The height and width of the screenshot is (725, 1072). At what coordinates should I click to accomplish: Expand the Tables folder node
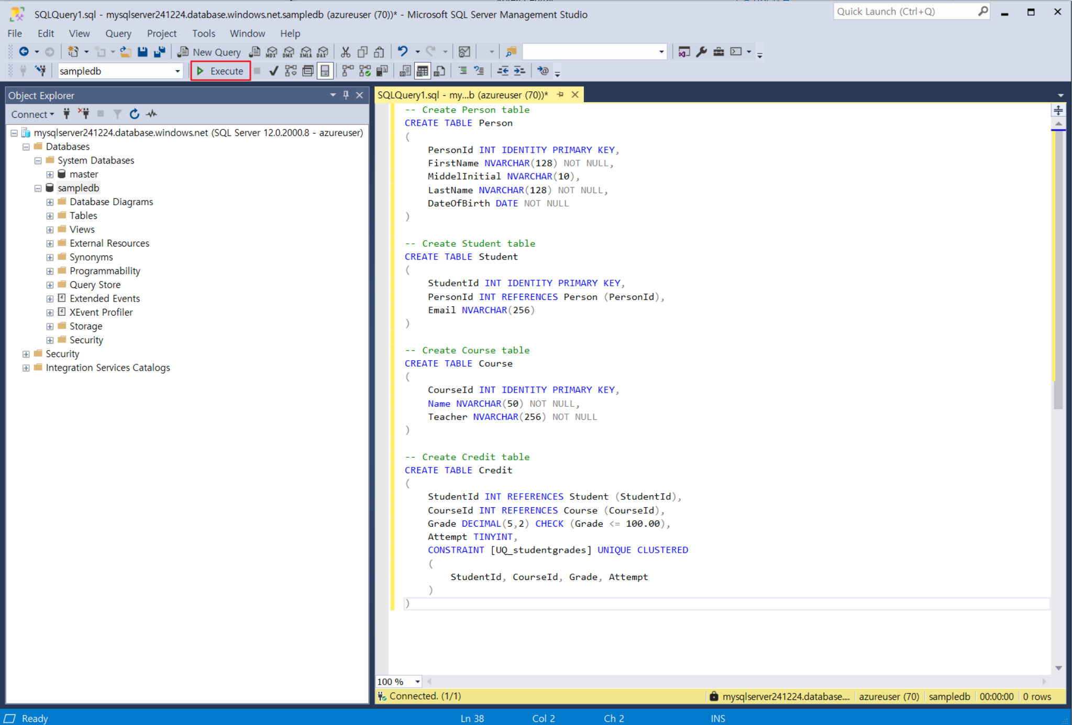[50, 216]
